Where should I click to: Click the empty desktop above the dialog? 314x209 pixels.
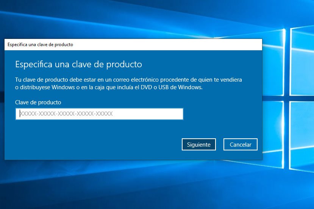114,19
